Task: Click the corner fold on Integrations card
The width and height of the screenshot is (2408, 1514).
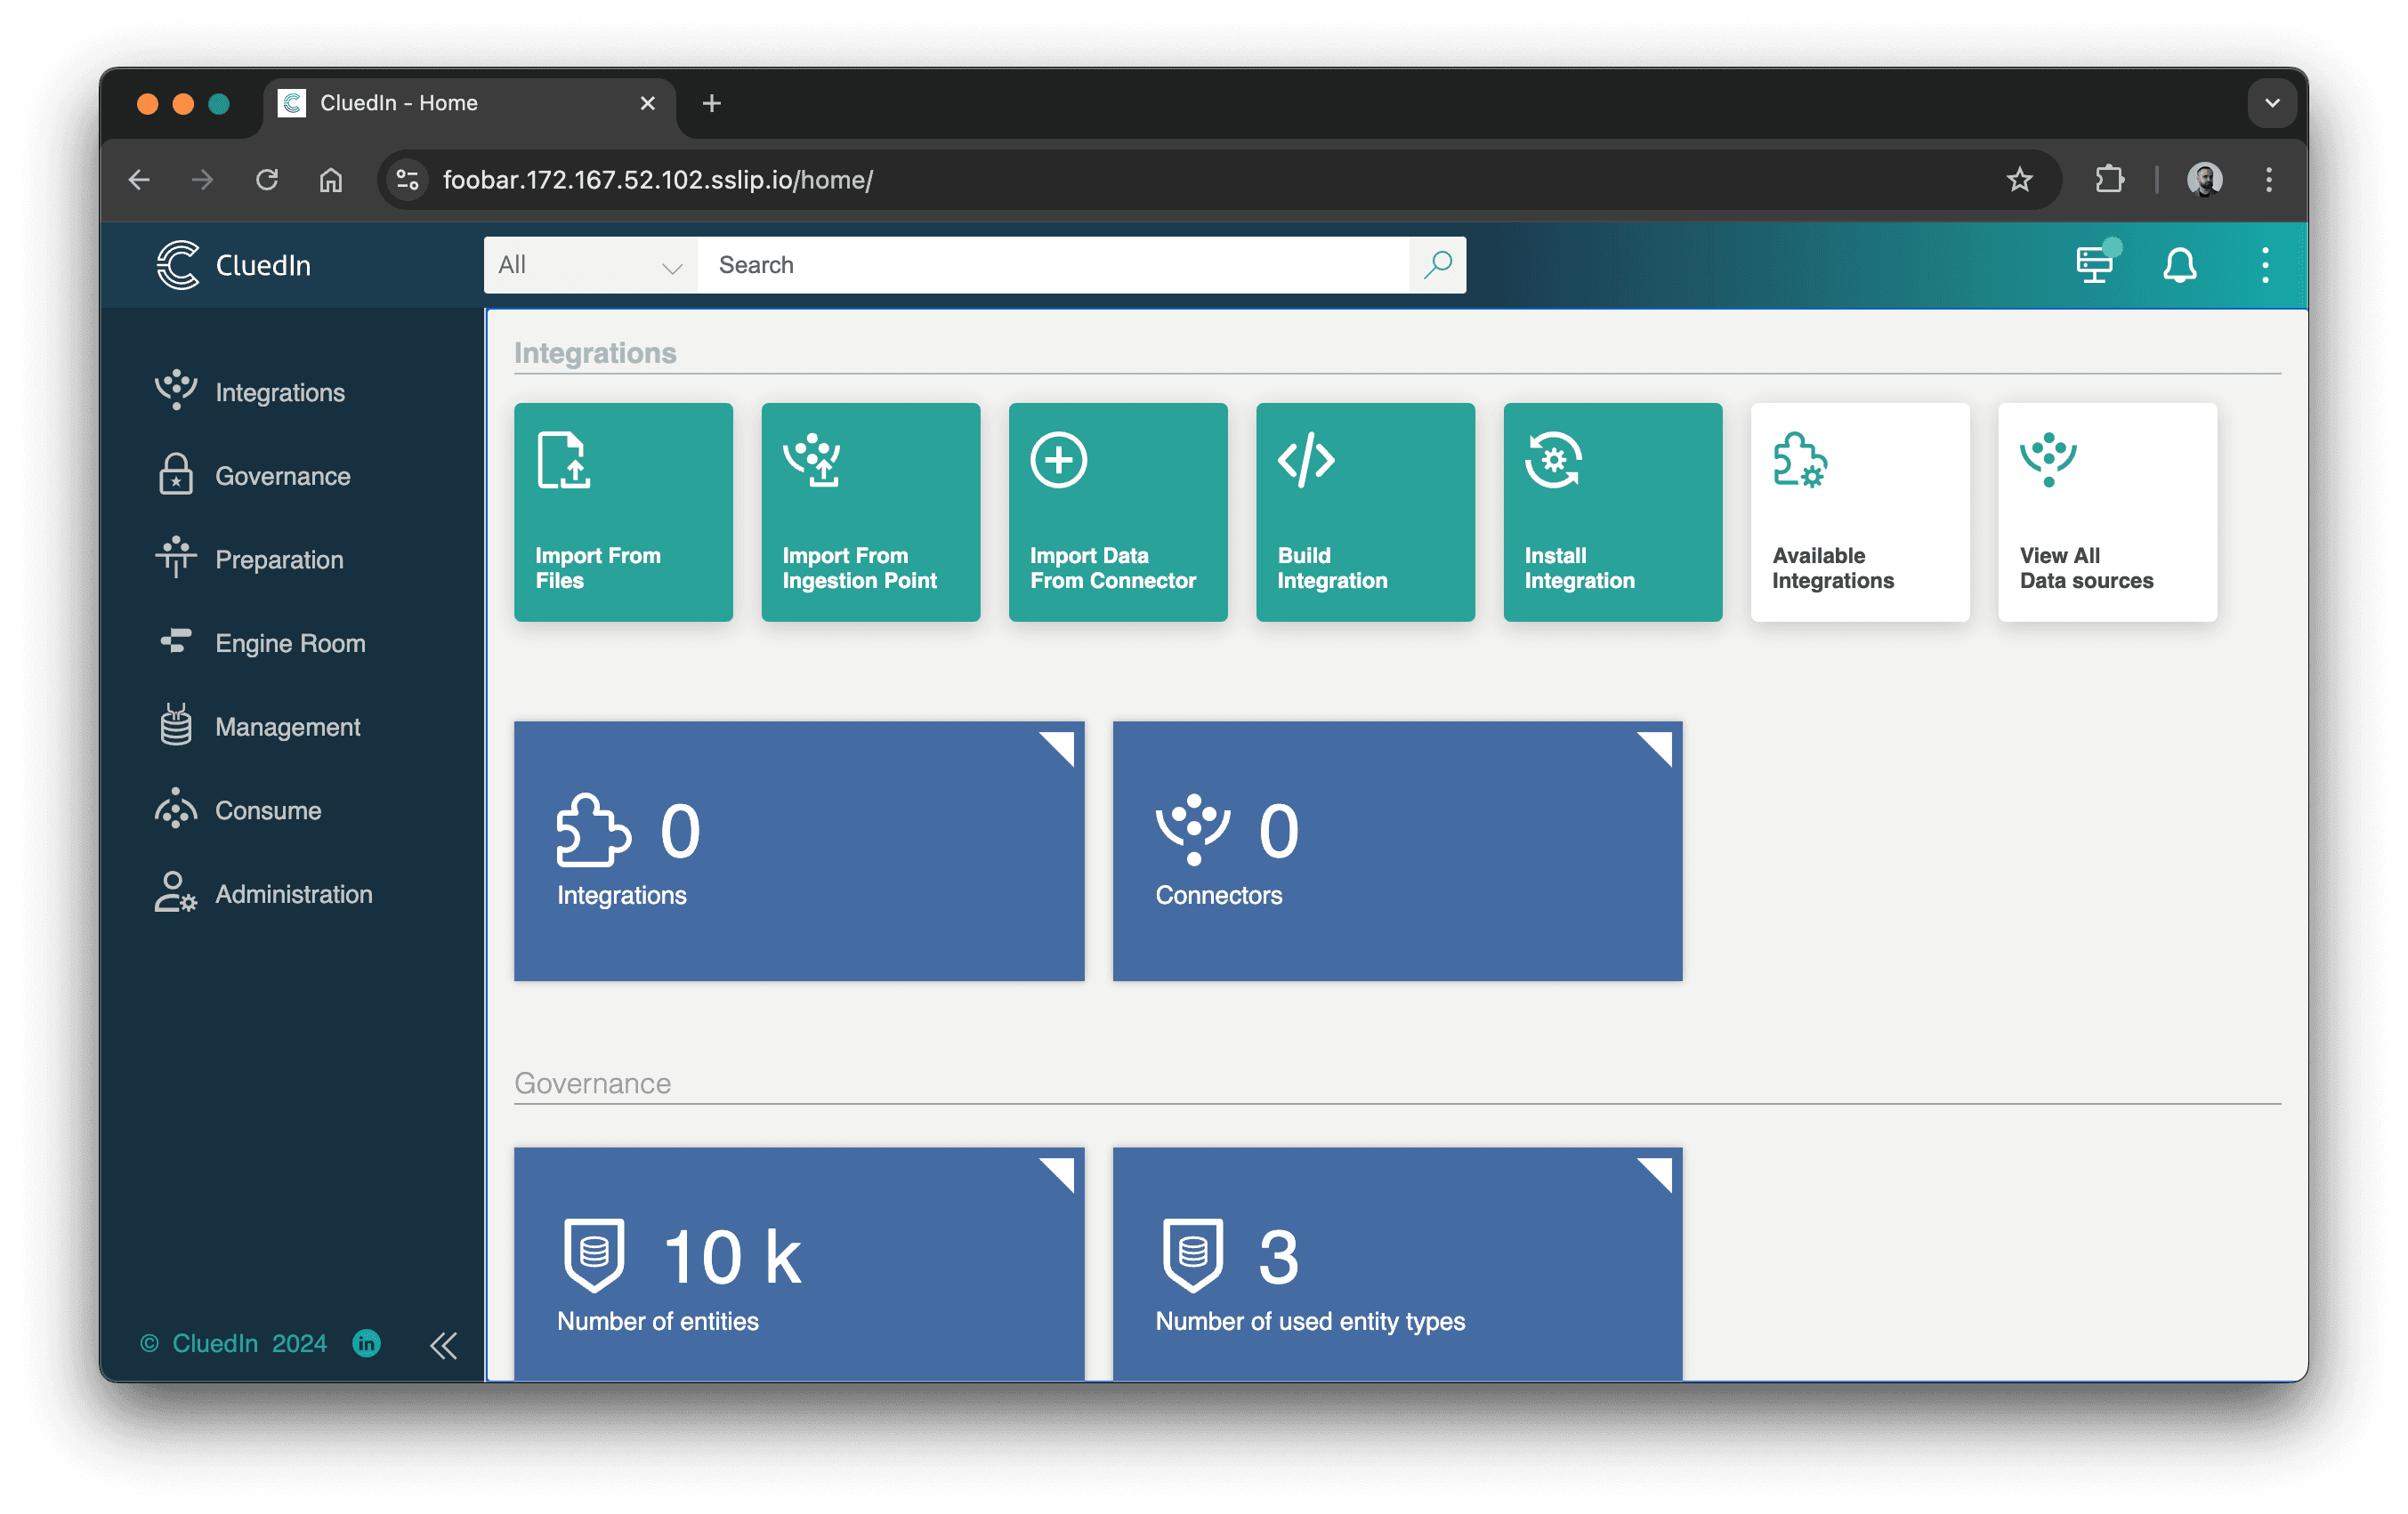Action: [1061, 745]
